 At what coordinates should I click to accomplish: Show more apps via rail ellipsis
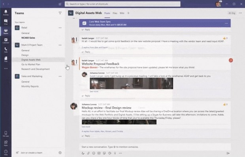pos(6,69)
